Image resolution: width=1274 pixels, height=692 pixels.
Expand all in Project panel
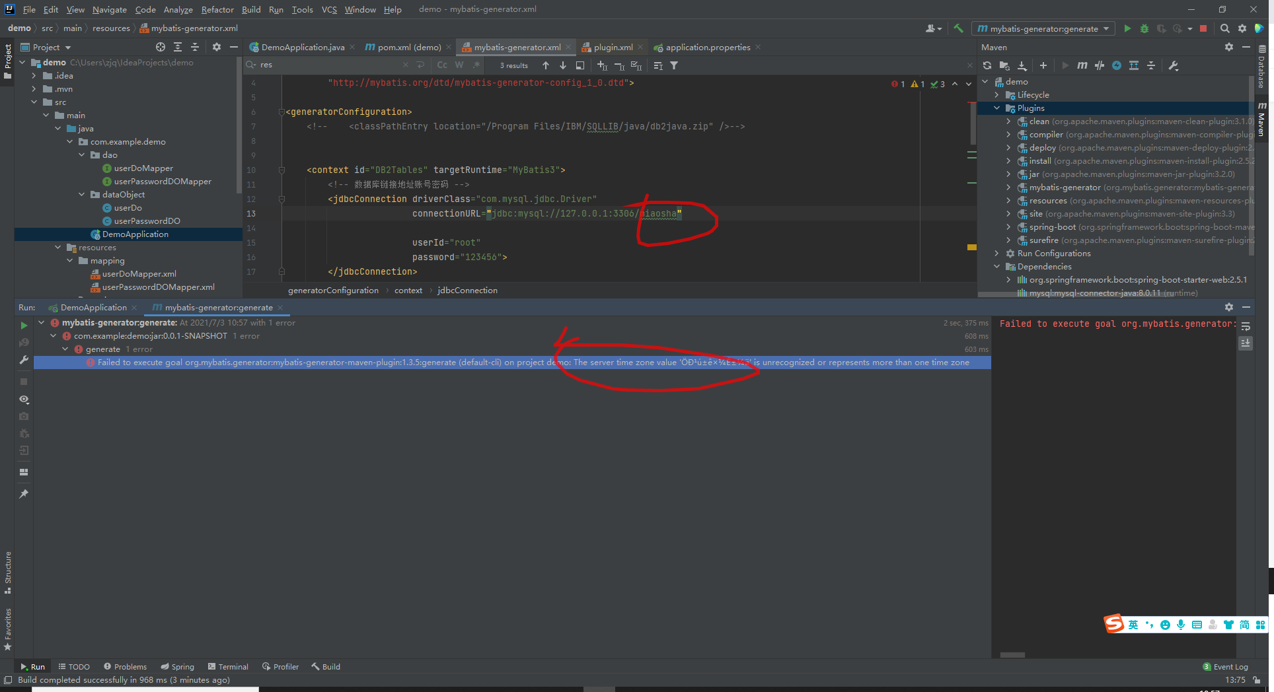(178, 47)
